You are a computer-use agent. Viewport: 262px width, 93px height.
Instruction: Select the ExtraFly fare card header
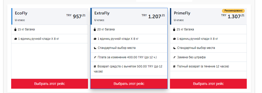click(x=129, y=16)
